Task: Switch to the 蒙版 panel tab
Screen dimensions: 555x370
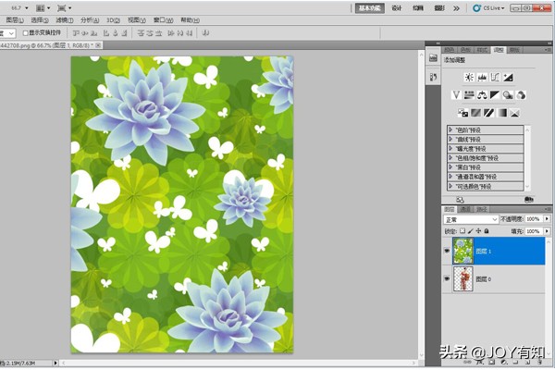Action: [514, 50]
